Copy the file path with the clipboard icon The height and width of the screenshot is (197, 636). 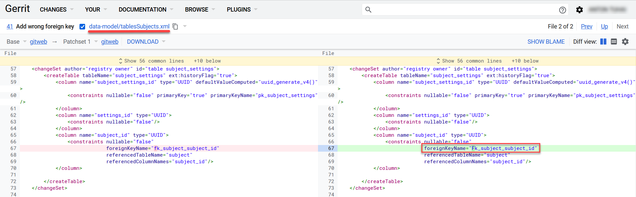[x=176, y=26]
